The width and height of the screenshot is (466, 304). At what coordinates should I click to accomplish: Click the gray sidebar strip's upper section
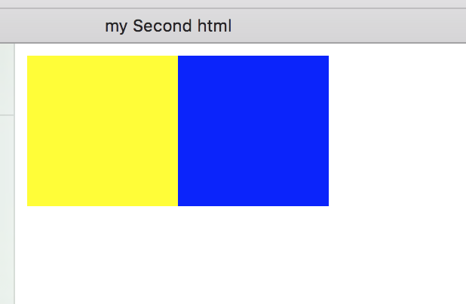[x=7, y=79]
